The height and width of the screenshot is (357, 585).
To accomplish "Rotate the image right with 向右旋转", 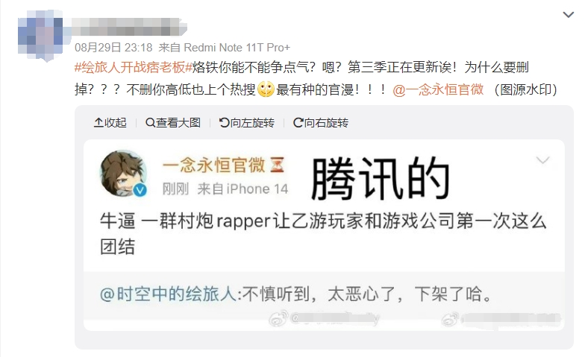I will [321, 122].
